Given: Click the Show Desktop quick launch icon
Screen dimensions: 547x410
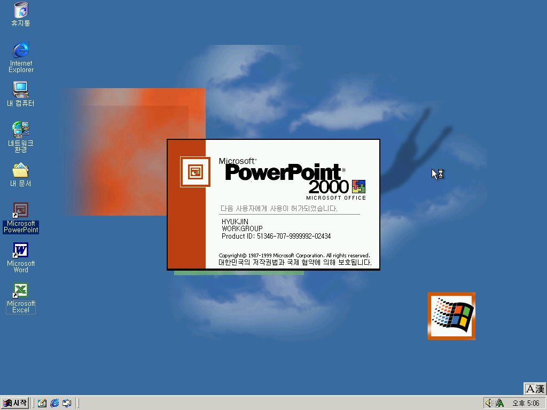Looking at the screenshot, I should pos(42,403).
